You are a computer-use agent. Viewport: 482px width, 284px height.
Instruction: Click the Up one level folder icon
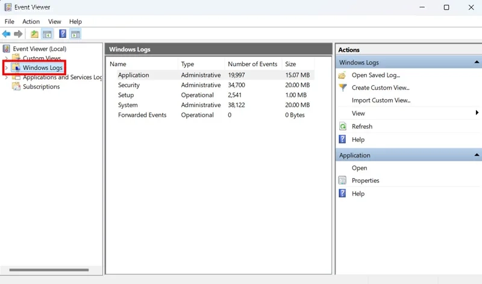click(x=34, y=34)
